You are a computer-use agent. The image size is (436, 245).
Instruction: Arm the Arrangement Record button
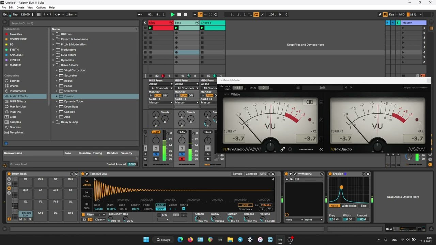(x=185, y=15)
